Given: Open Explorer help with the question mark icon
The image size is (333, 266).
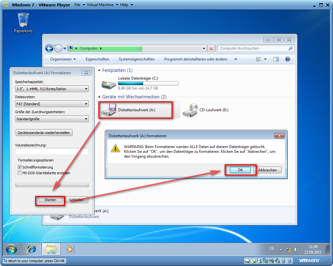Looking at the screenshot, I should (x=288, y=59).
